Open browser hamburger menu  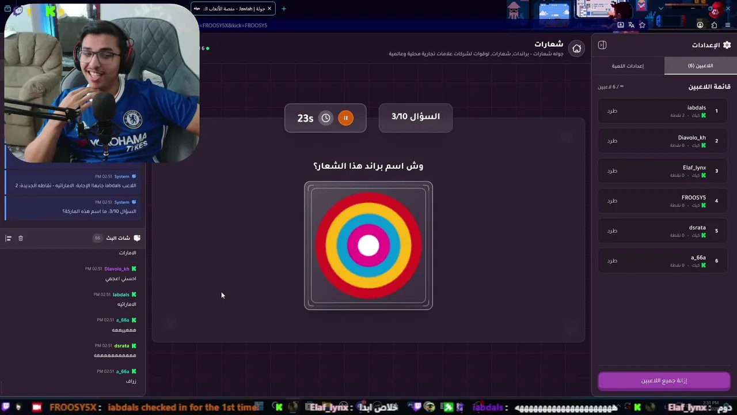[728, 25]
